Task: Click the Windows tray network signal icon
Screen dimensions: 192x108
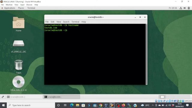Action: pos(166,105)
